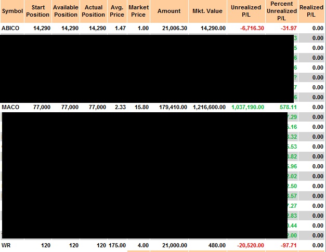Click WR percent unrealized -97.71
The image size is (326, 252).
289,245
